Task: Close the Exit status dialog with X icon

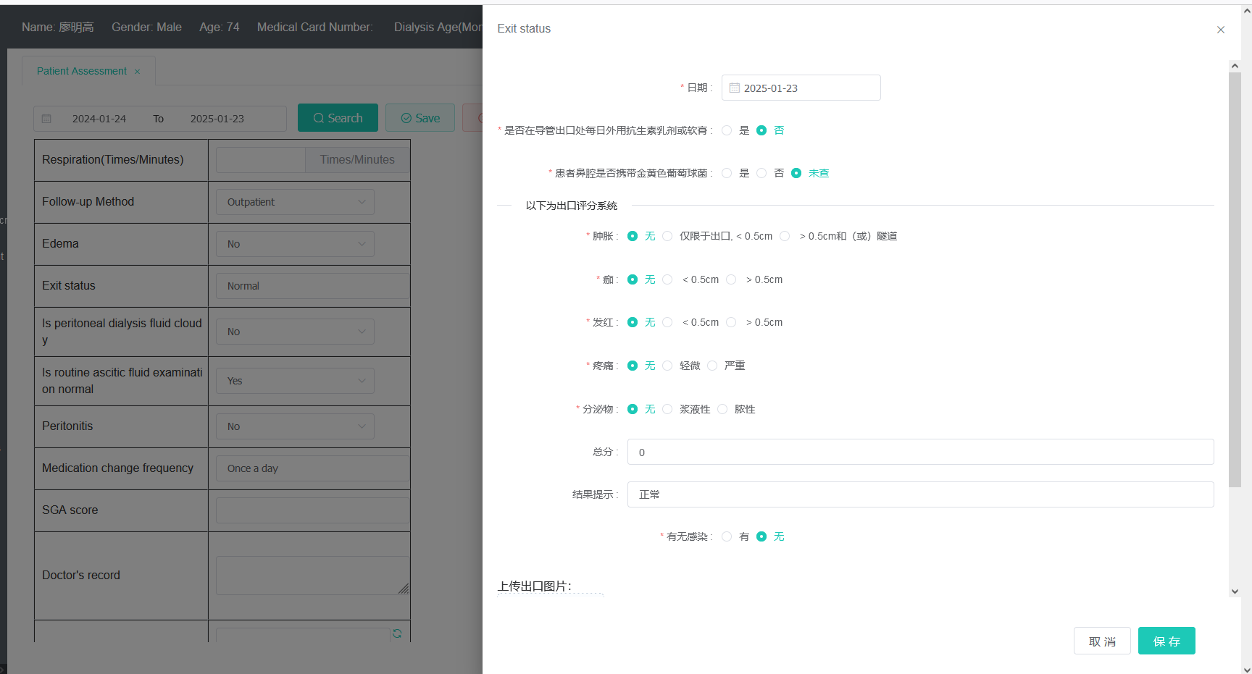Action: click(x=1221, y=30)
